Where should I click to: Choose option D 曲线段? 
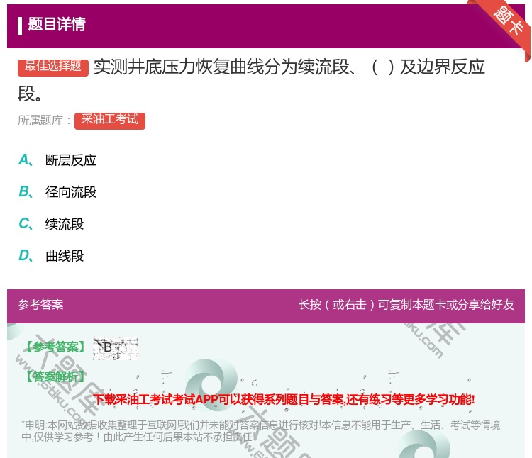[51, 256]
